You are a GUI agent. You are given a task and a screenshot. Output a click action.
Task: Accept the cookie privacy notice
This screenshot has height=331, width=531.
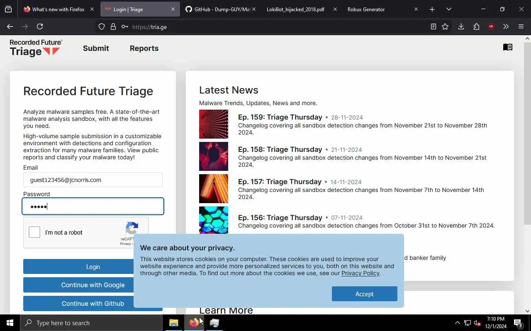click(x=364, y=294)
